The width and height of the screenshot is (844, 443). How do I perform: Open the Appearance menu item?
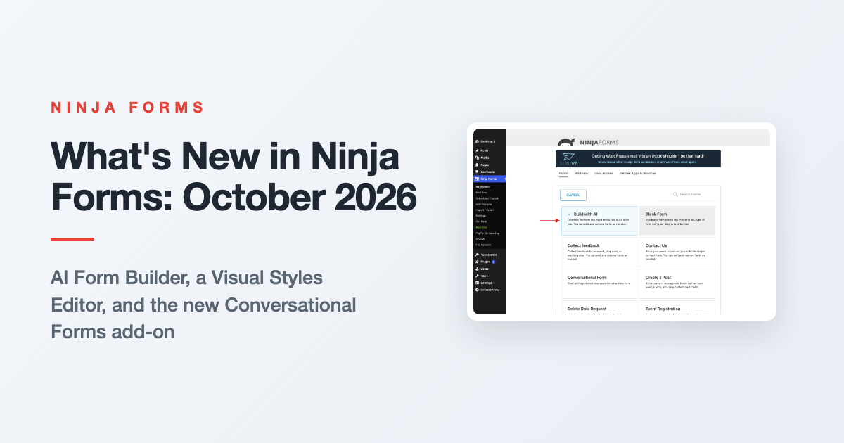pyautogui.click(x=490, y=255)
